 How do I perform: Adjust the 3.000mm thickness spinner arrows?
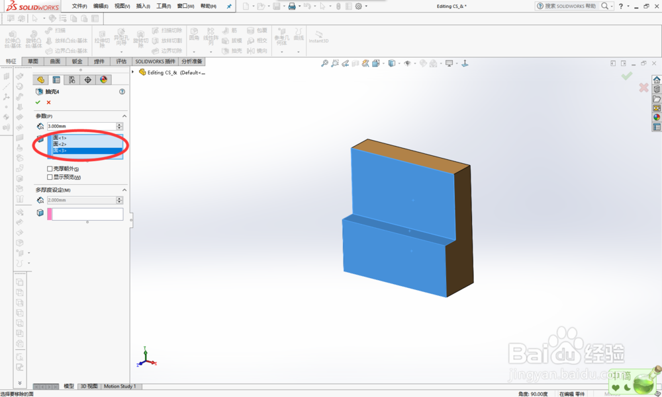click(x=119, y=126)
